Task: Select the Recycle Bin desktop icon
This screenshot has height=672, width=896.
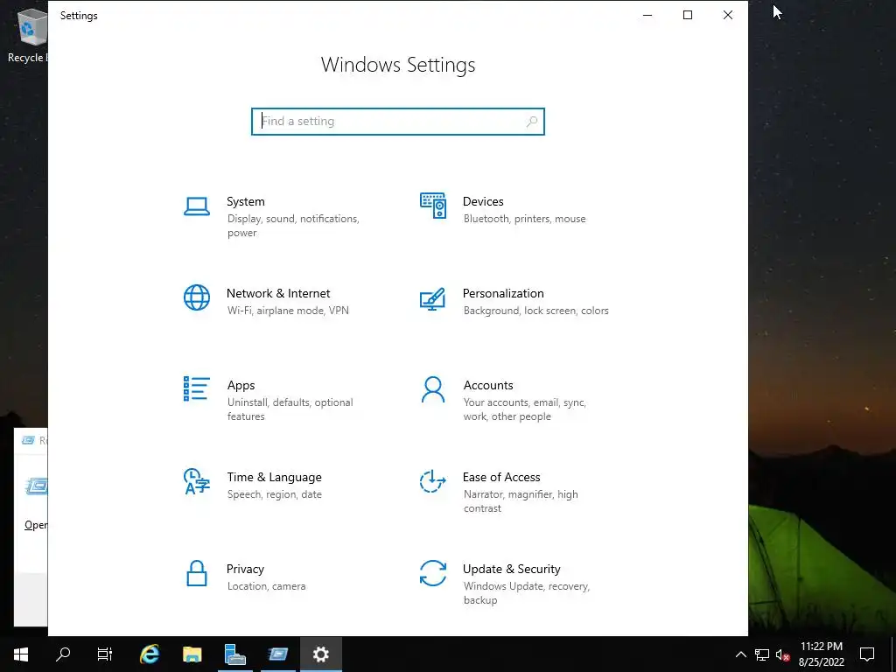Action: click(27, 34)
